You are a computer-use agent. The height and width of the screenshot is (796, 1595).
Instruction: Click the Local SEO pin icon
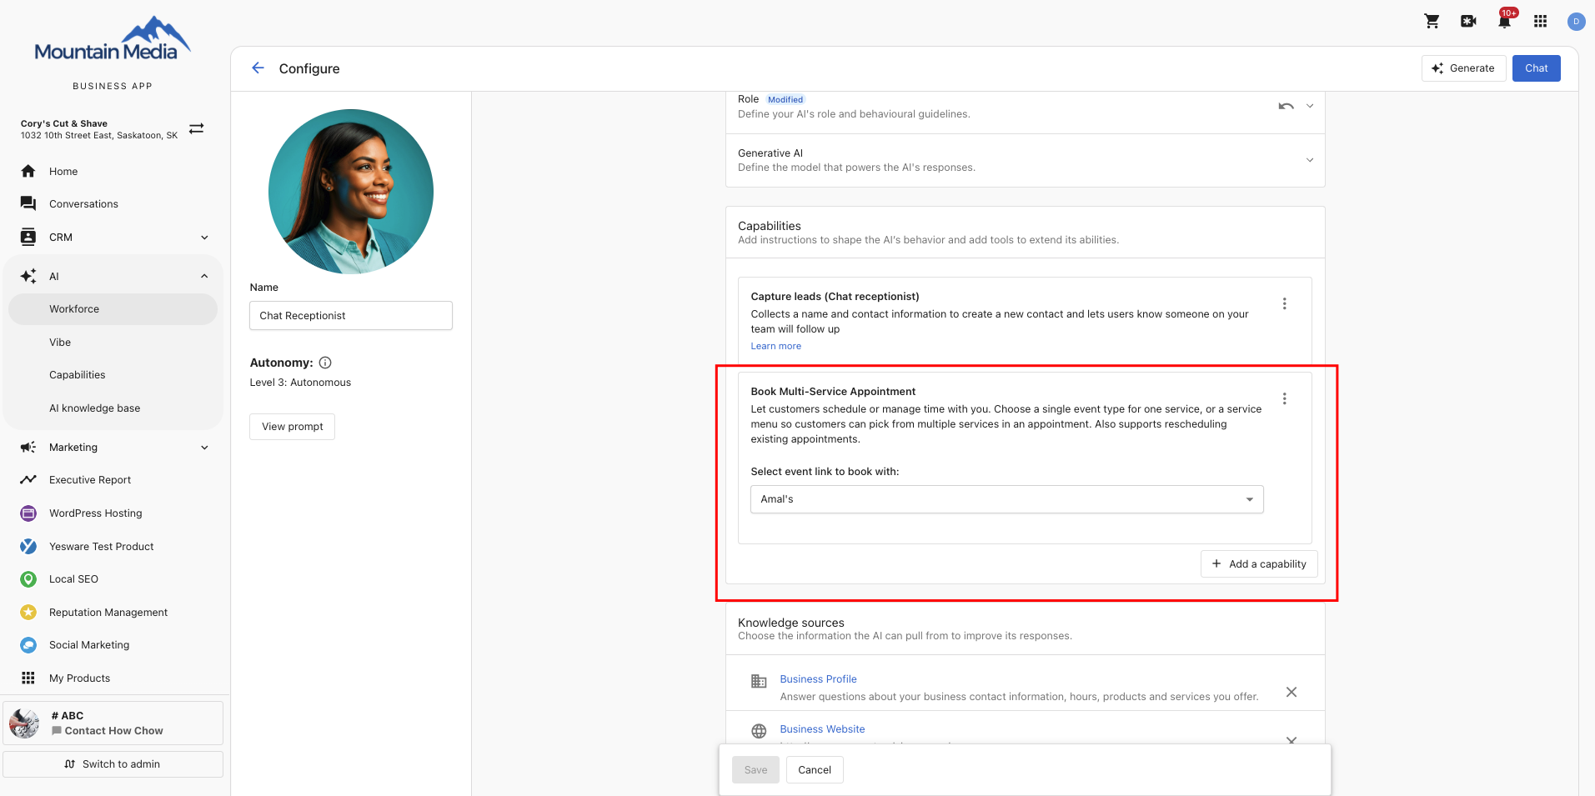pos(28,578)
